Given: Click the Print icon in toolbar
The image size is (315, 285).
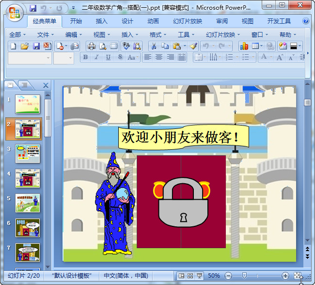Looking at the screenshot, I should tap(92, 46).
